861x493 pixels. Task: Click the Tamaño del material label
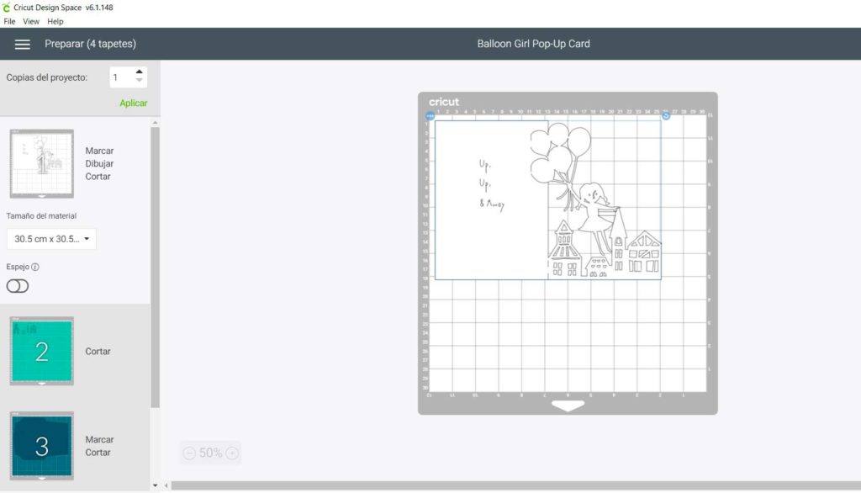click(x=41, y=216)
